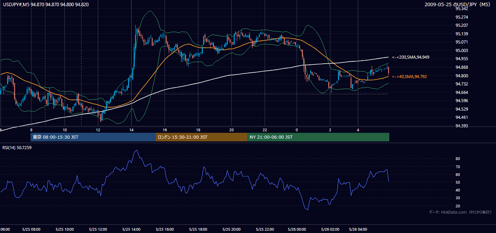Click the 5/25 16:00 time axis label
496x233 pixels.
(165, 230)
